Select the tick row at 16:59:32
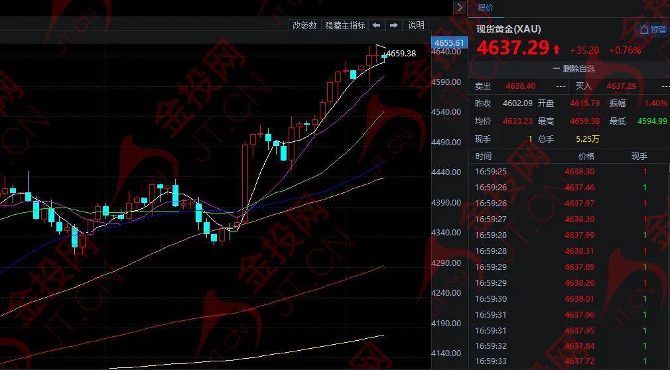This screenshot has height=370, width=670. tap(569, 346)
